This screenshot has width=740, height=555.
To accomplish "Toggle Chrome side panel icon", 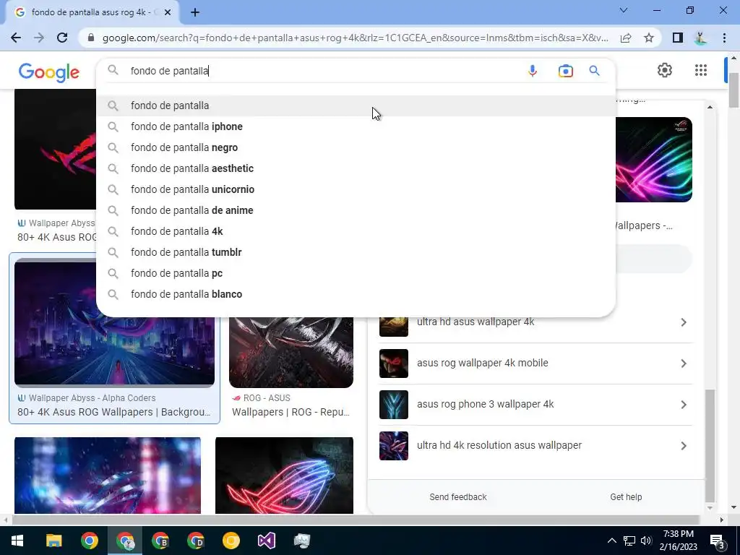I will (678, 38).
